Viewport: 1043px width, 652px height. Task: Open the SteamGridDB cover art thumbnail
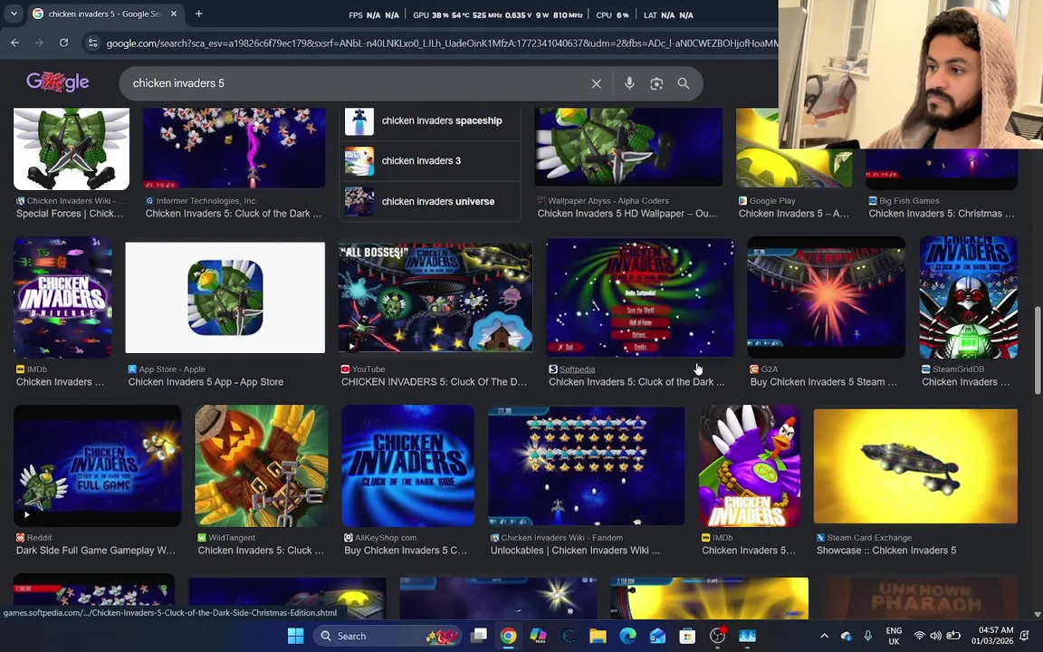(x=969, y=297)
